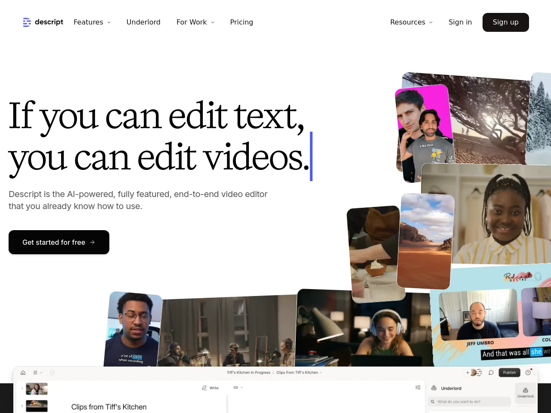Click the collaborator avatars add icon

click(468, 373)
